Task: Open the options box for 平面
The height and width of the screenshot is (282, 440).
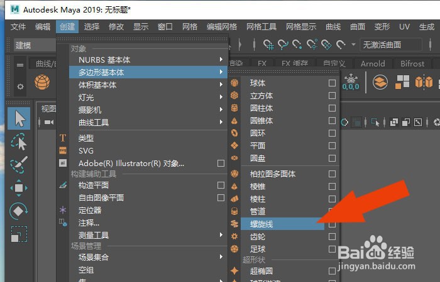Action: (x=332, y=146)
